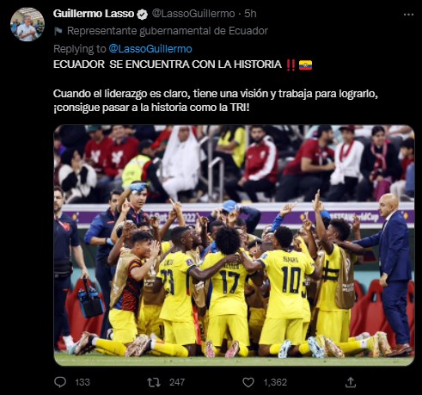Click the 247 retweets count
The height and width of the screenshot is (395, 422).
click(177, 382)
